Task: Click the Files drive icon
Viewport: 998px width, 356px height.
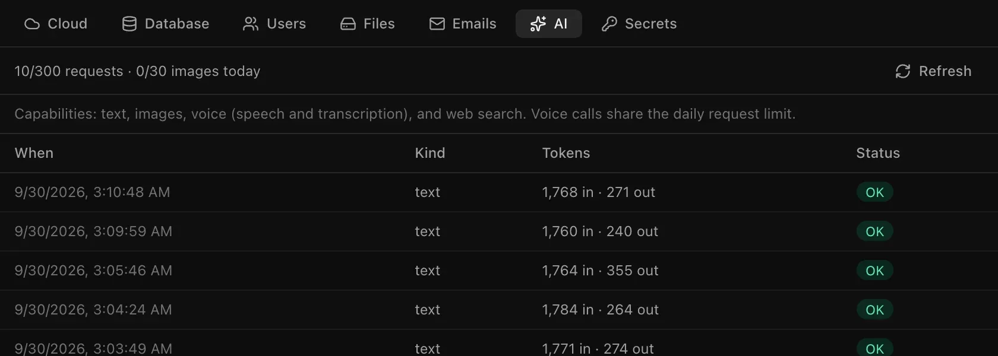Action: [348, 24]
